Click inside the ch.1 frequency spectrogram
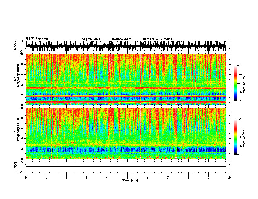258x199 pixels. 126,79
